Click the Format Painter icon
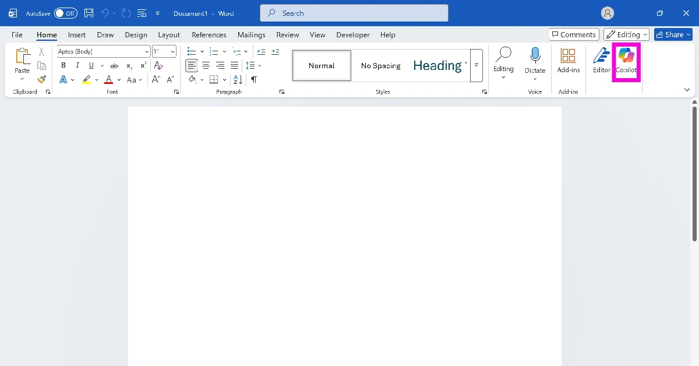Viewport: 699px width, 366px height. (41, 79)
